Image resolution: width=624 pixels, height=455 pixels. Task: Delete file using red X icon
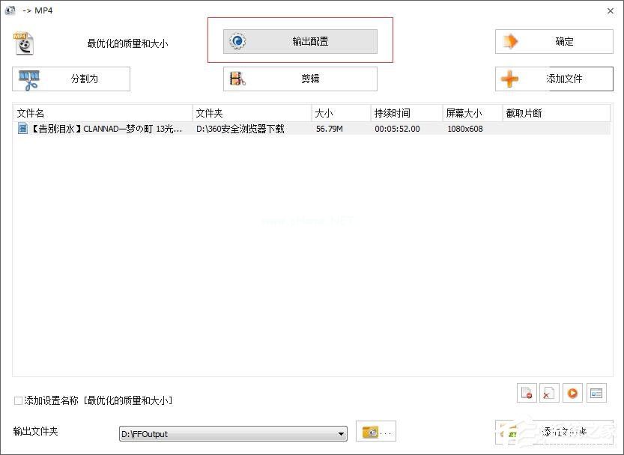click(x=549, y=392)
